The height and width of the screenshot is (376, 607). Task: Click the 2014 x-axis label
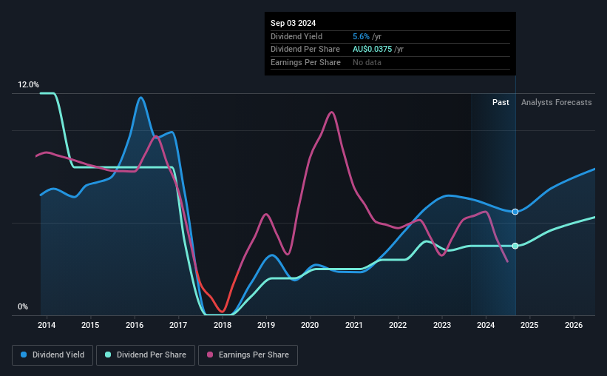point(47,325)
